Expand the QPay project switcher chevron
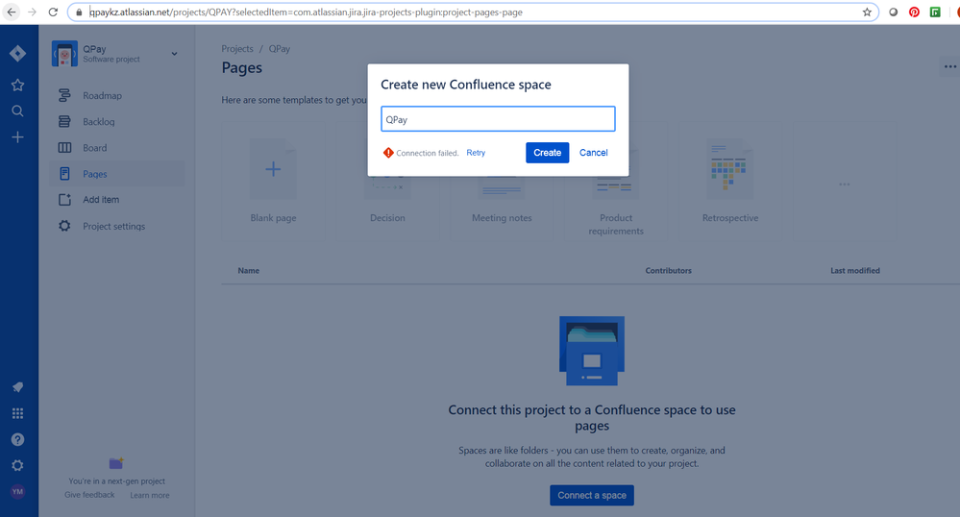 coord(175,54)
